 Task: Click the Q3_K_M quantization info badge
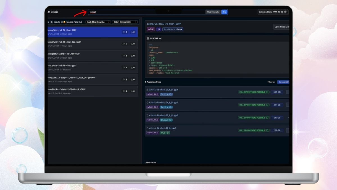166,94
